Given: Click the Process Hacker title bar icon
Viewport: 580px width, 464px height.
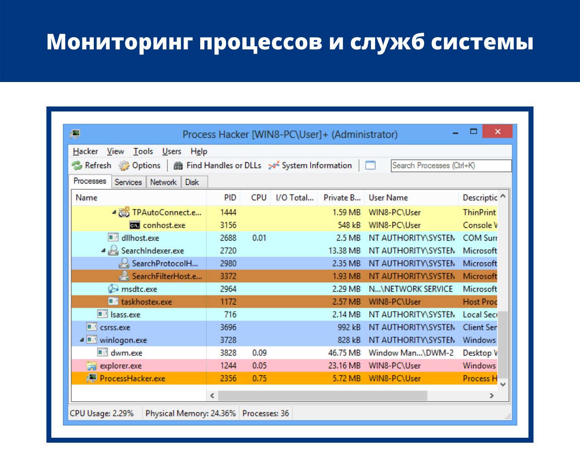Looking at the screenshot, I should pos(75,134).
